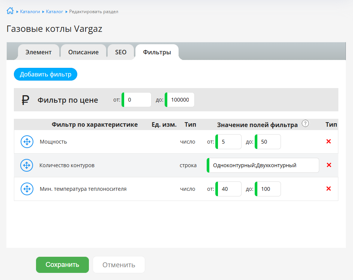Open help question mark icon
The image size is (353, 280).
(305, 123)
